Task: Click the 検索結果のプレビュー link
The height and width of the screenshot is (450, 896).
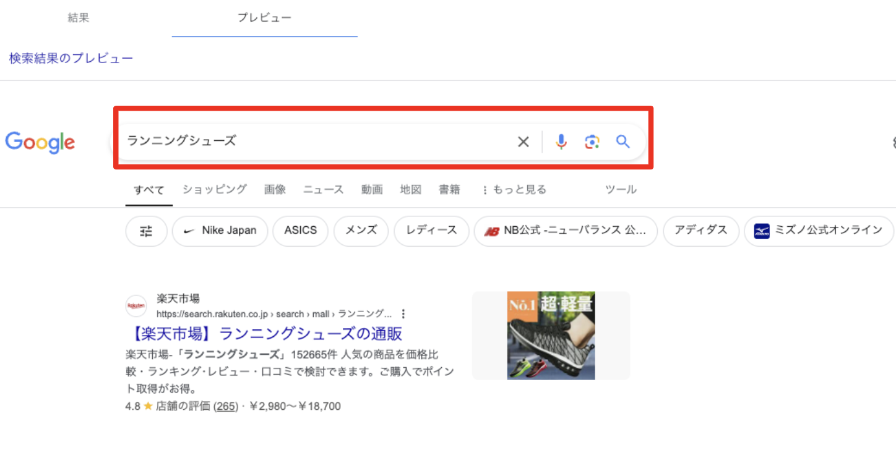Action: [71, 58]
